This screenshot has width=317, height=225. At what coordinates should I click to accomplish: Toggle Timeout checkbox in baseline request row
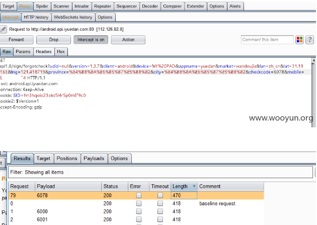click(160, 203)
